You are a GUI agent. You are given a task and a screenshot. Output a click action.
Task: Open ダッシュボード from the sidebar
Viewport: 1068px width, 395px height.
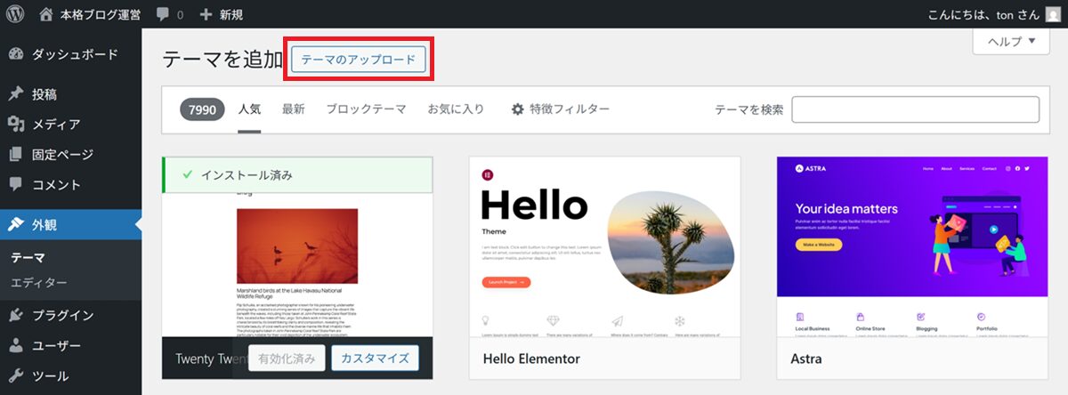(x=74, y=54)
